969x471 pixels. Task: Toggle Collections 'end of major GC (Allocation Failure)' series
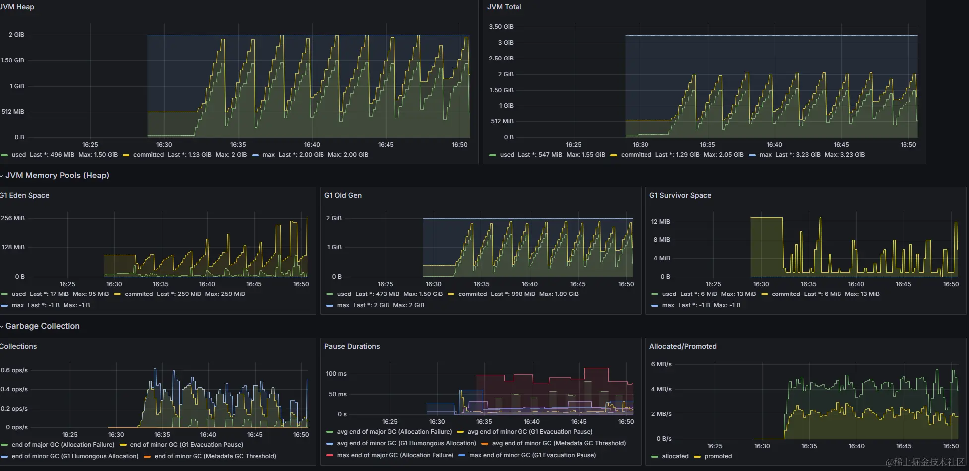click(x=63, y=445)
